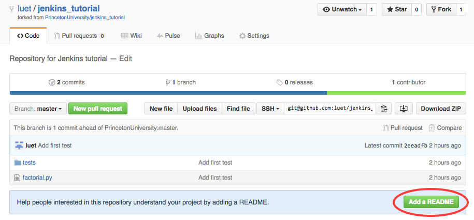
Task: Click the language bar green segment
Action: point(396,93)
